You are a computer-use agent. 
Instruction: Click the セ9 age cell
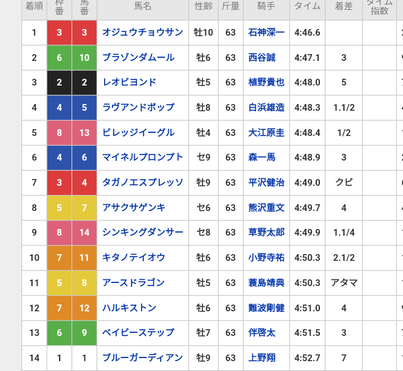203,158
